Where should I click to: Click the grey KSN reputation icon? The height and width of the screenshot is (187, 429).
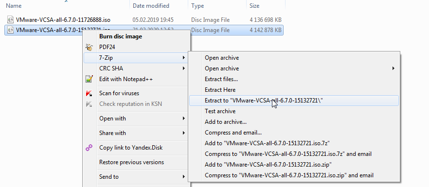coord(89,104)
